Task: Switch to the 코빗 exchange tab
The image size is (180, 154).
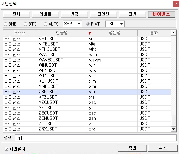Action: click(132, 14)
